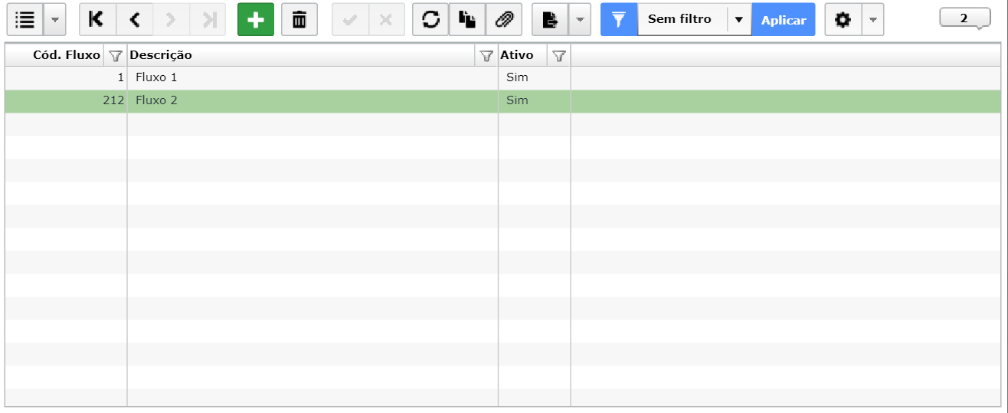This screenshot has width=1008, height=413.
Task: Add a new record with green plus
Action: (x=256, y=20)
